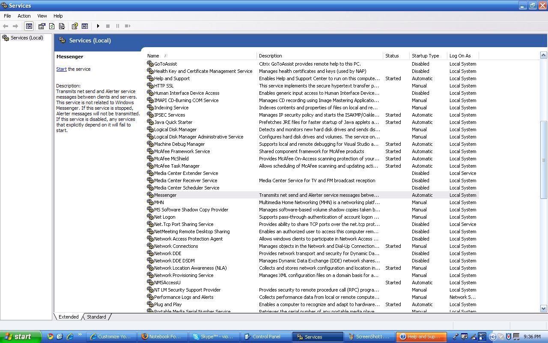This screenshot has width=548, height=343.
Task: Switch to the Control Panel taskbar window
Action: pos(266,337)
